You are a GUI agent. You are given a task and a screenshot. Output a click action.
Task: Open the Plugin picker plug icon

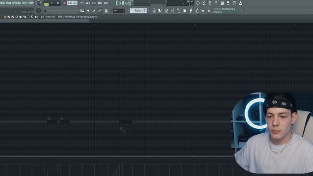point(191,11)
